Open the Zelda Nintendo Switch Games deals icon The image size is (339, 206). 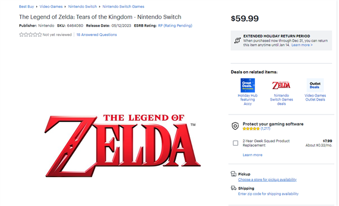[281, 85]
